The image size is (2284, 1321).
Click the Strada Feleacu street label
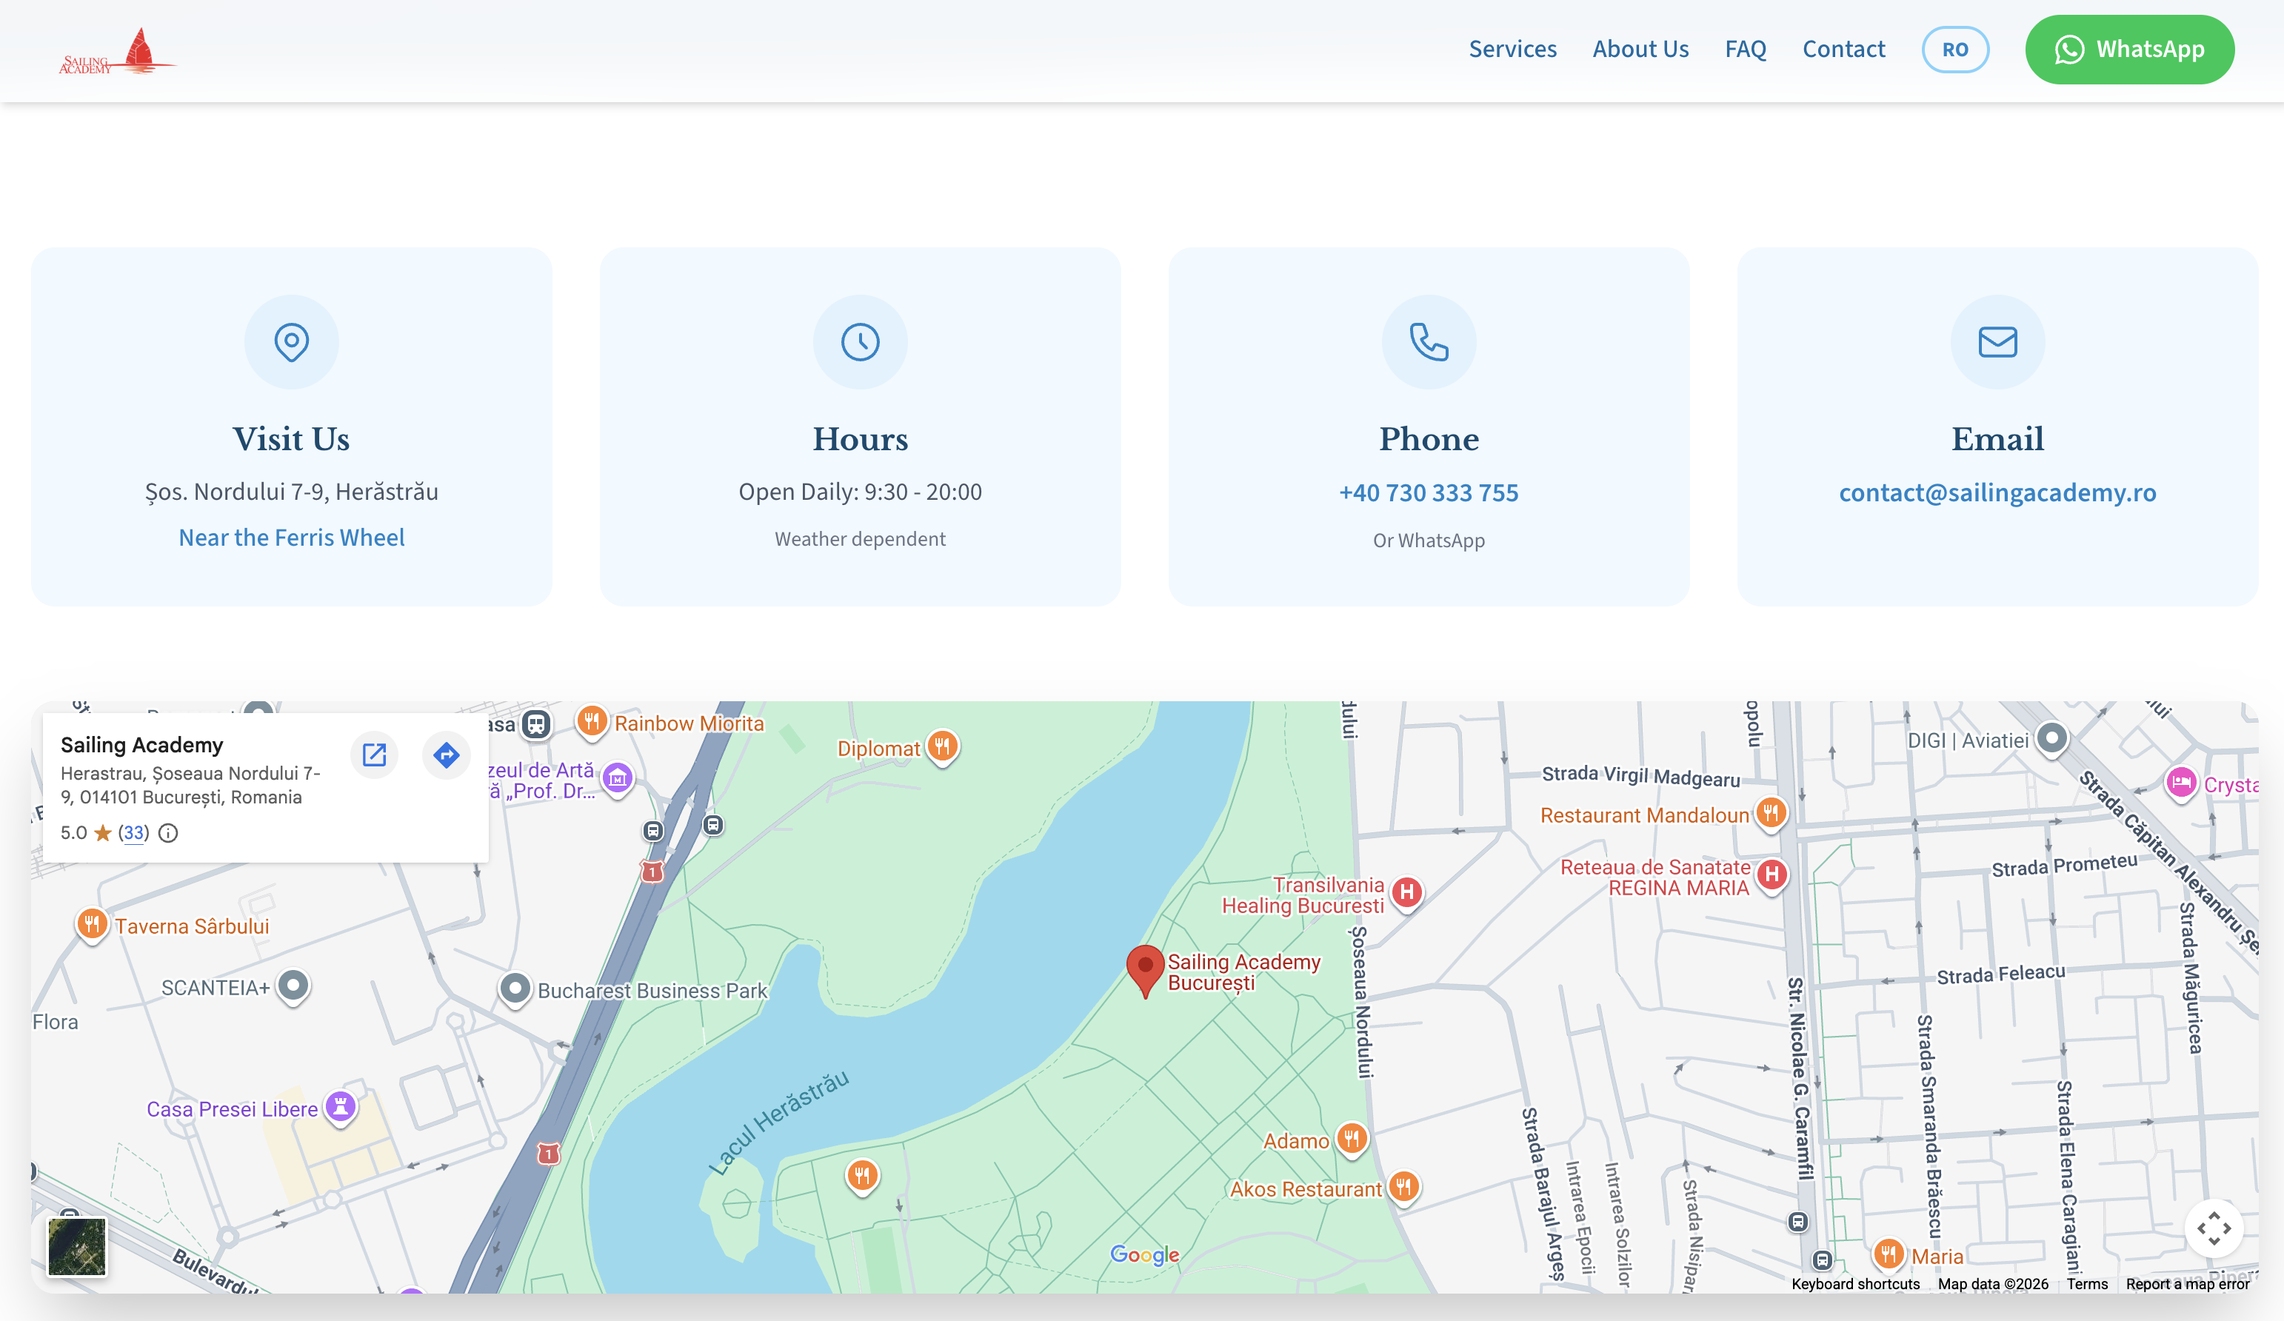[x=2000, y=974]
